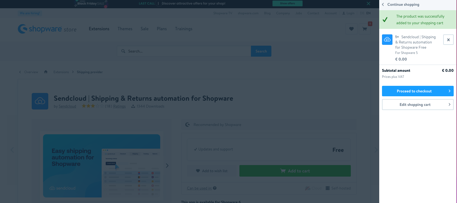The image size is (457, 203).
Task: Click the Sendcloud product logo tile
Action: [40, 101]
